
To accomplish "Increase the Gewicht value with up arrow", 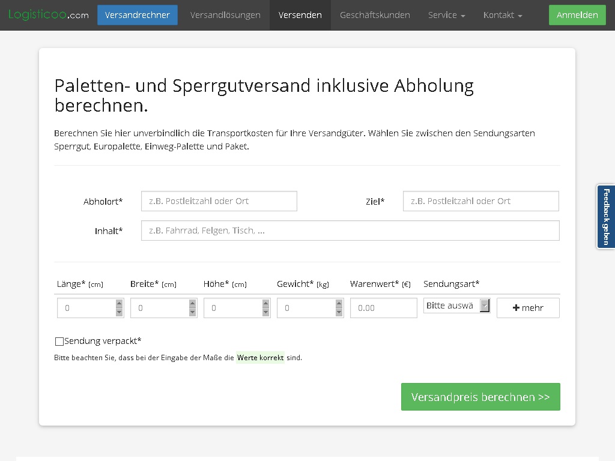I will pyautogui.click(x=339, y=304).
